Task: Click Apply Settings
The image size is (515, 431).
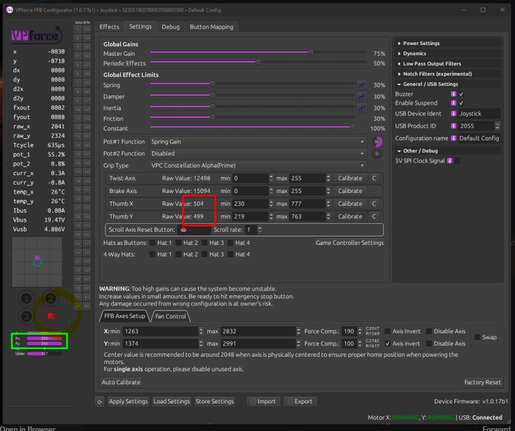Action: click(128, 402)
